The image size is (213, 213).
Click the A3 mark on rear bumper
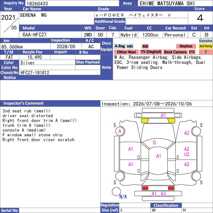coord(163,194)
